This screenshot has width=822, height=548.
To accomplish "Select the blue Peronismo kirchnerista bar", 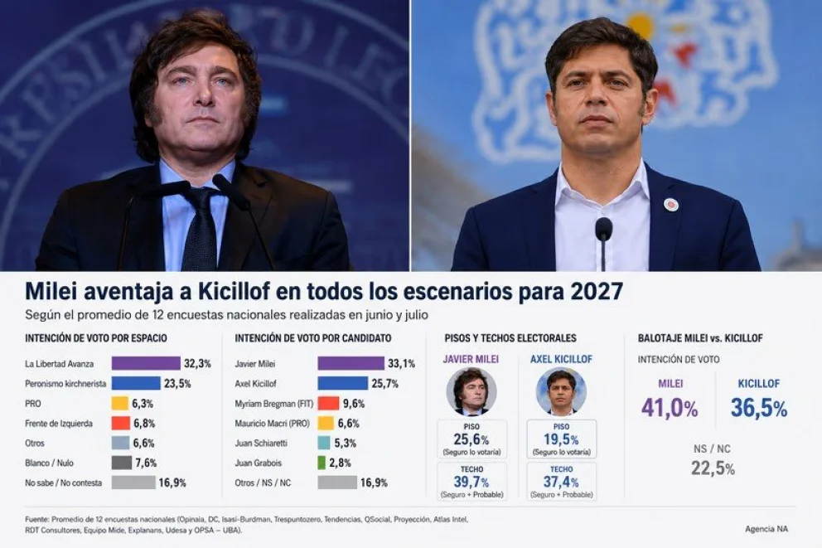I will click(136, 383).
